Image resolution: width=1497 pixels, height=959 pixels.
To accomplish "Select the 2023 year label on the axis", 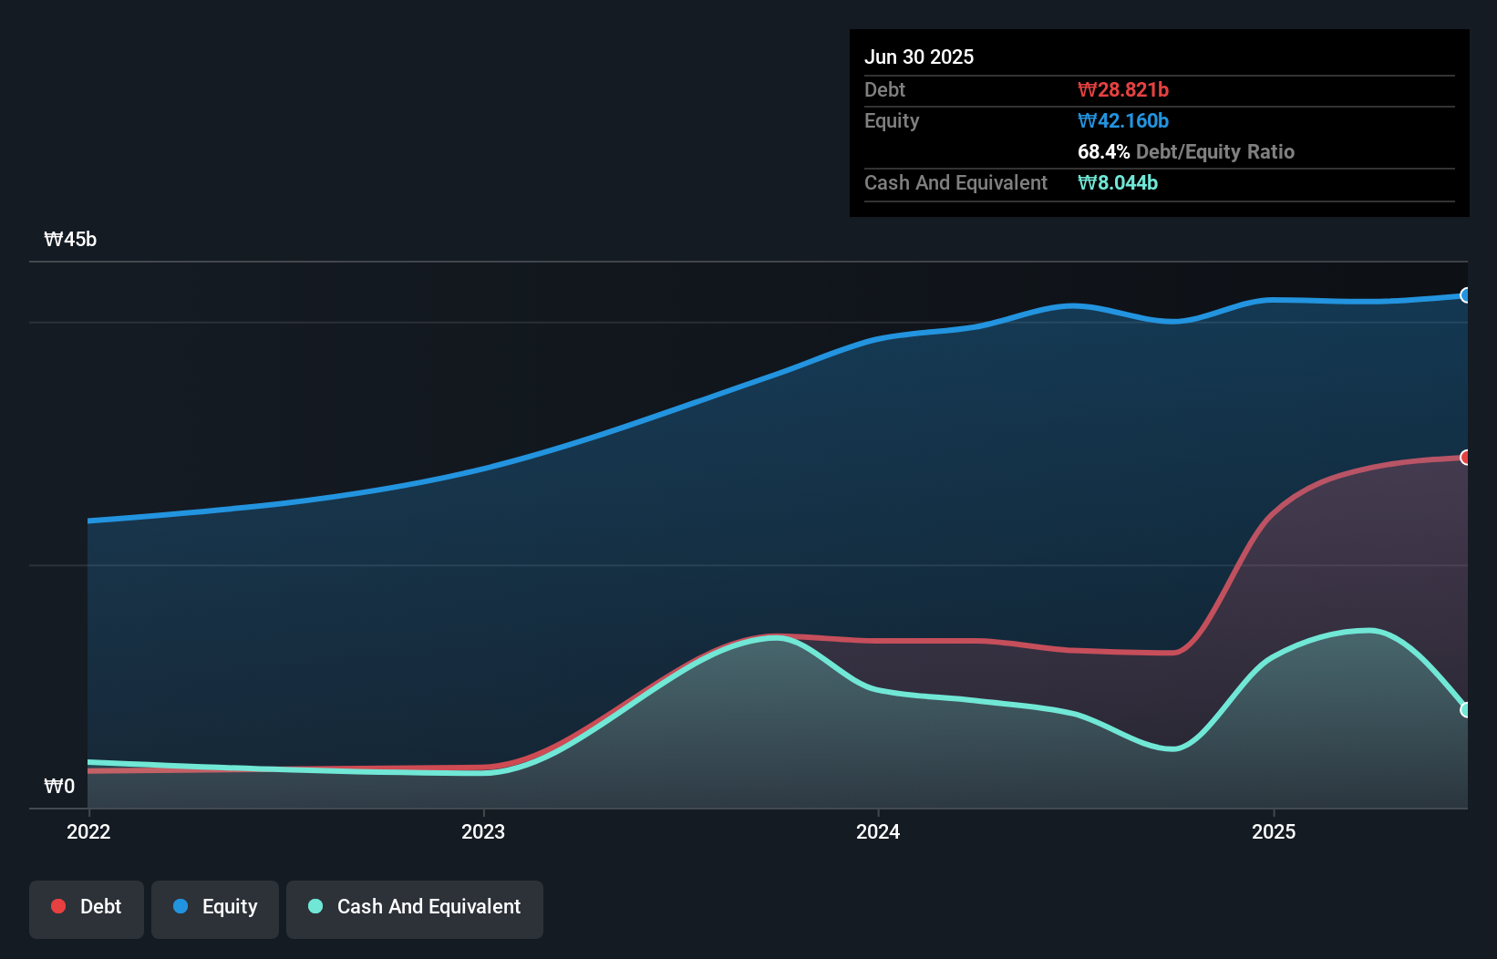I will coord(484,831).
